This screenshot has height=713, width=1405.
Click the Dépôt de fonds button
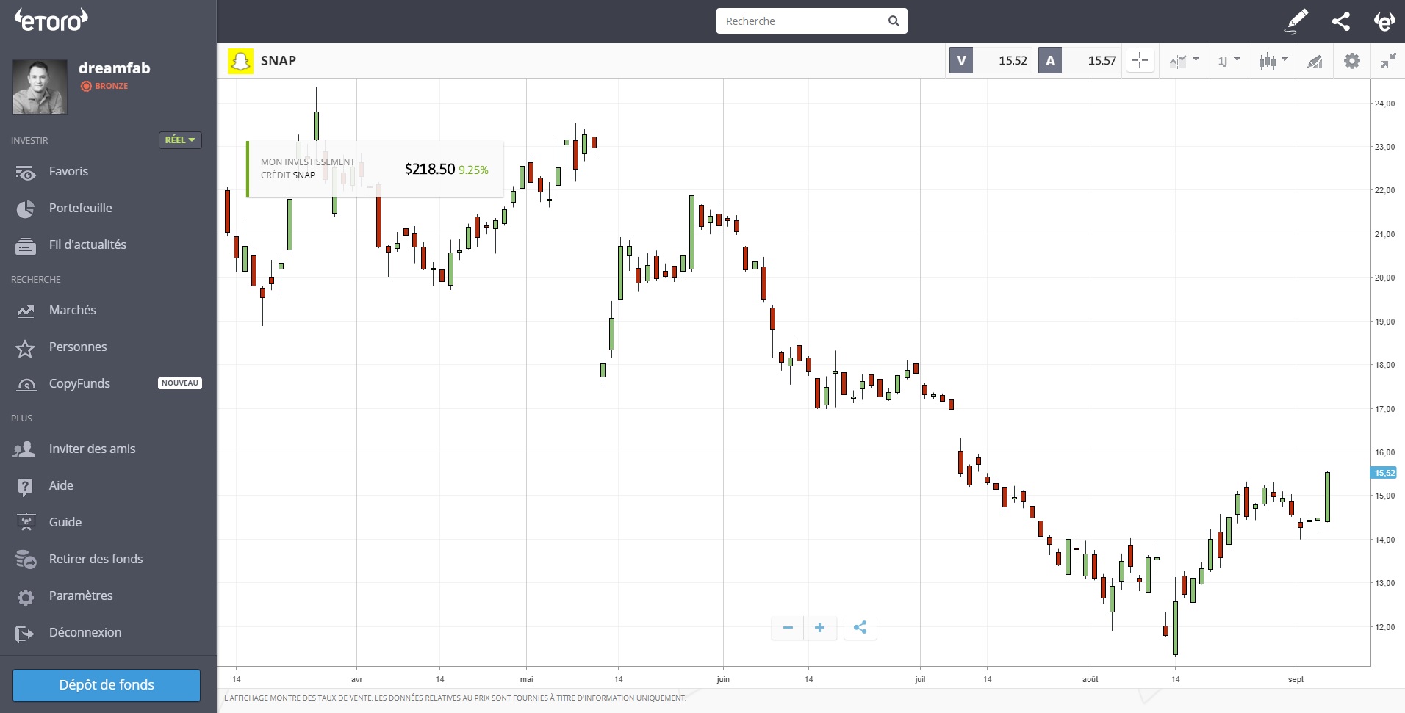click(107, 685)
